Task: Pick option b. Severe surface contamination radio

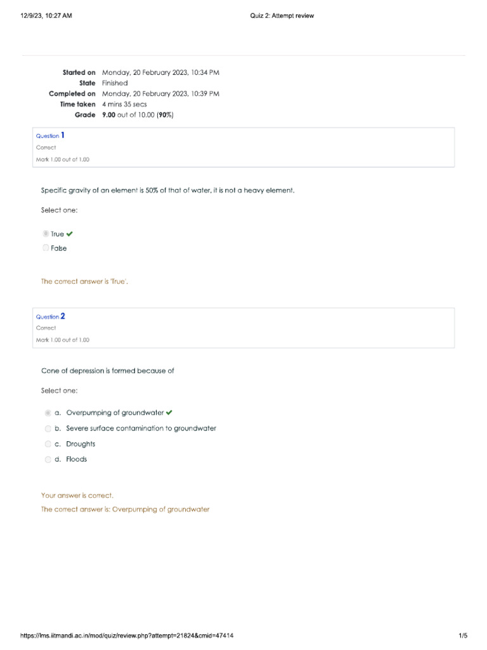Action: pos(48,428)
